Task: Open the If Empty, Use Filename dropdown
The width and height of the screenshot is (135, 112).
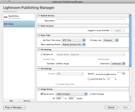Action: coord(110,40)
